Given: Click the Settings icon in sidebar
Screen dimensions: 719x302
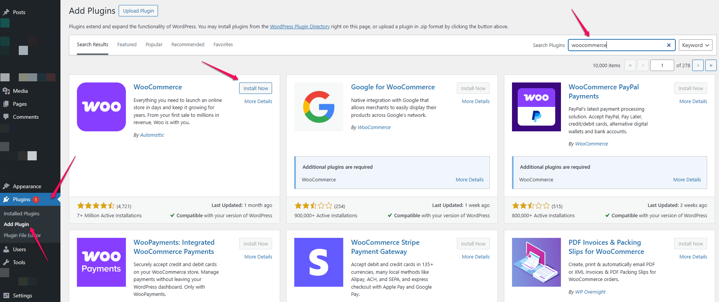Looking at the screenshot, I should 6,296.
